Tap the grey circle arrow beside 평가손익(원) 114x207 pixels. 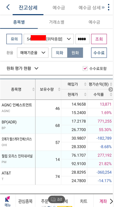110,90
